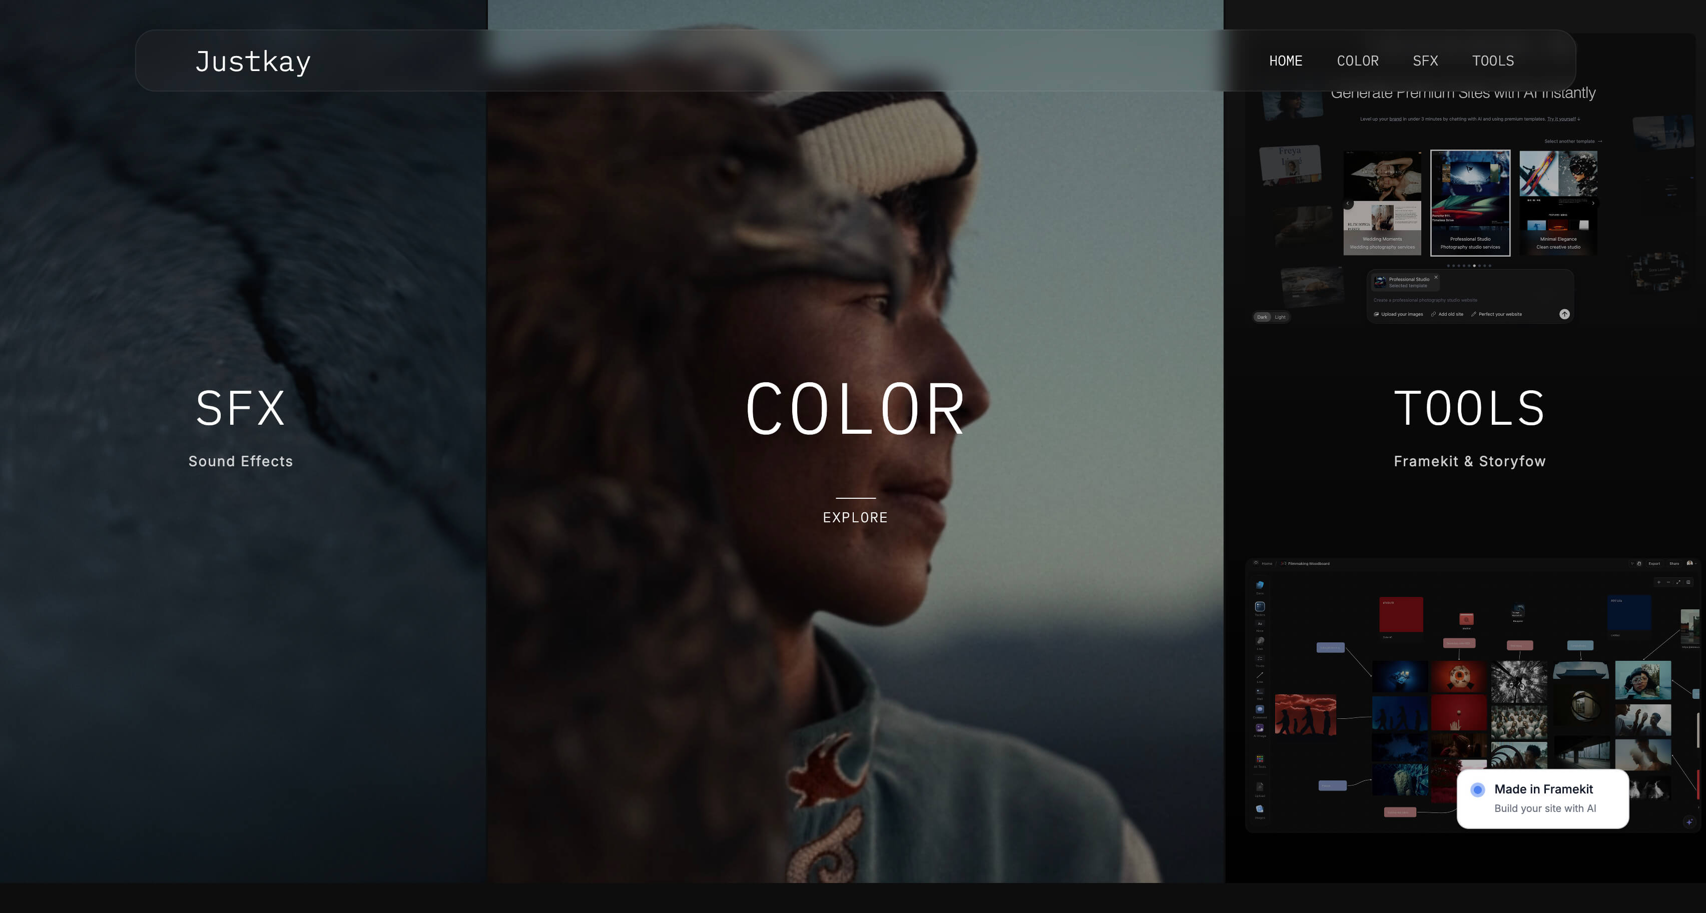Switch to Light mode in Framekit preview
This screenshot has width=1706, height=913.
tap(1280, 317)
